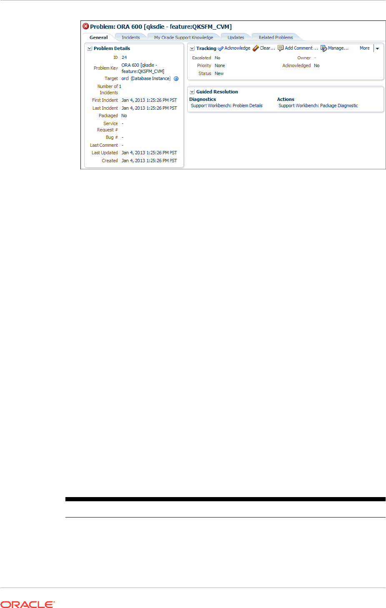The width and height of the screenshot is (386, 608).
Task: Click Add Comment... in Tracking toolbar
Action: (x=301, y=48)
